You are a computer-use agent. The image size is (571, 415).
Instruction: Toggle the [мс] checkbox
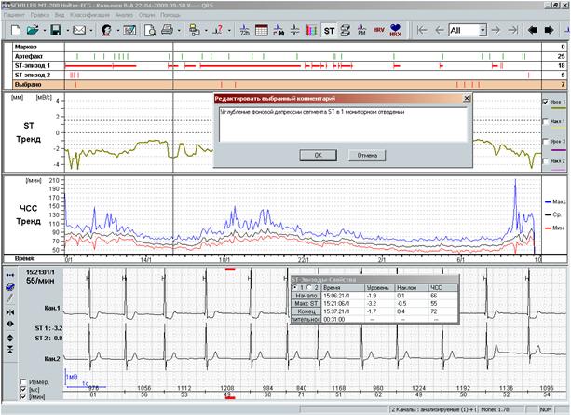click(x=23, y=390)
